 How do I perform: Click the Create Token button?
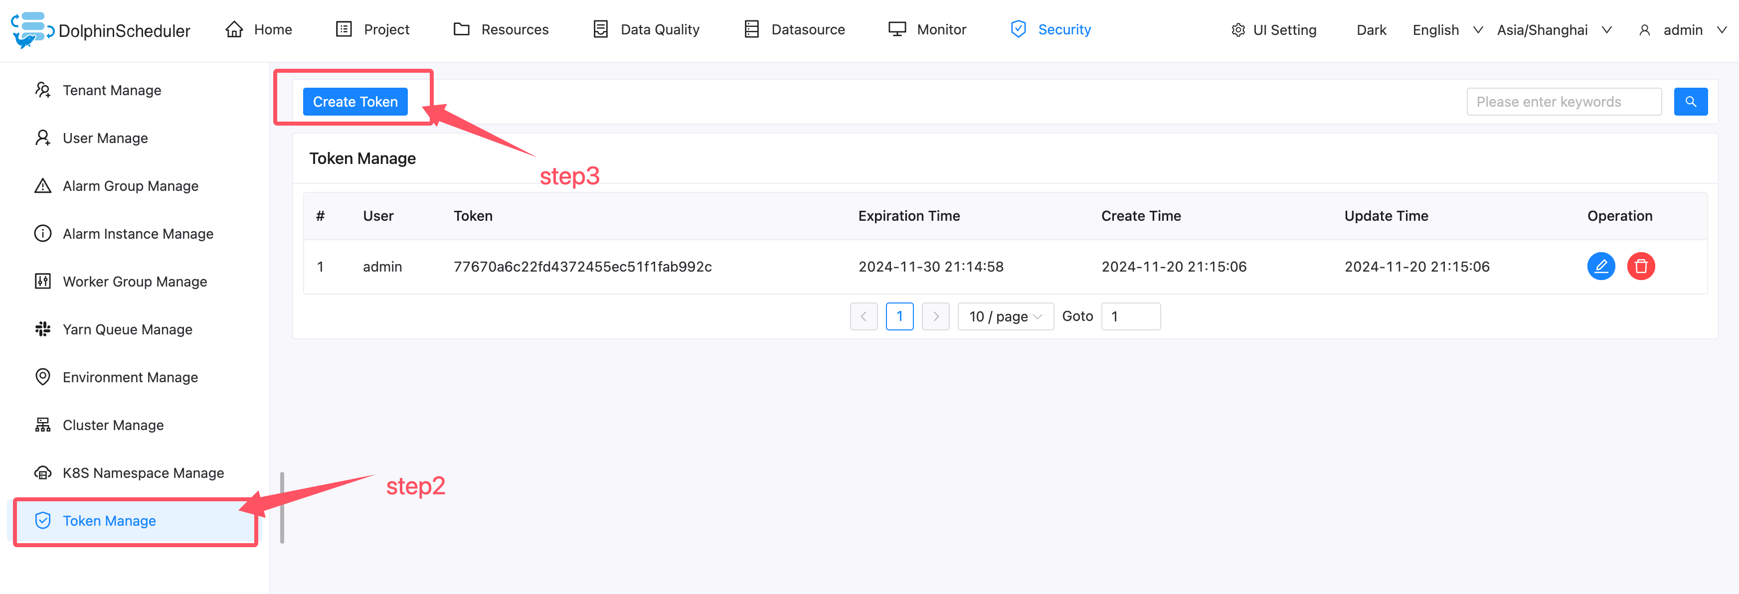(355, 101)
